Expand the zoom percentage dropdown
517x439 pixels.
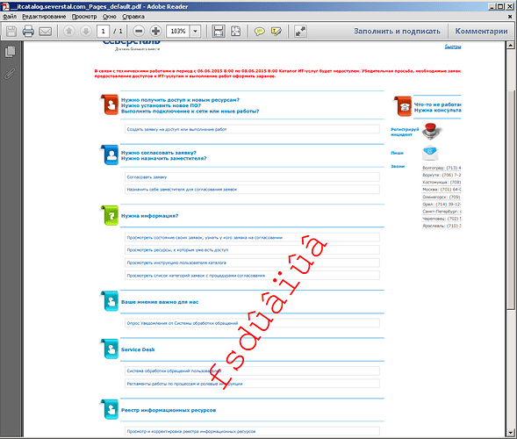196,32
